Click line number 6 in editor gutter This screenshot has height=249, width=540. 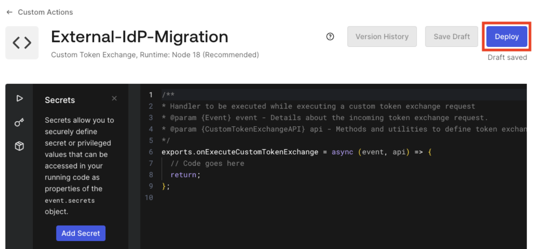pos(151,152)
